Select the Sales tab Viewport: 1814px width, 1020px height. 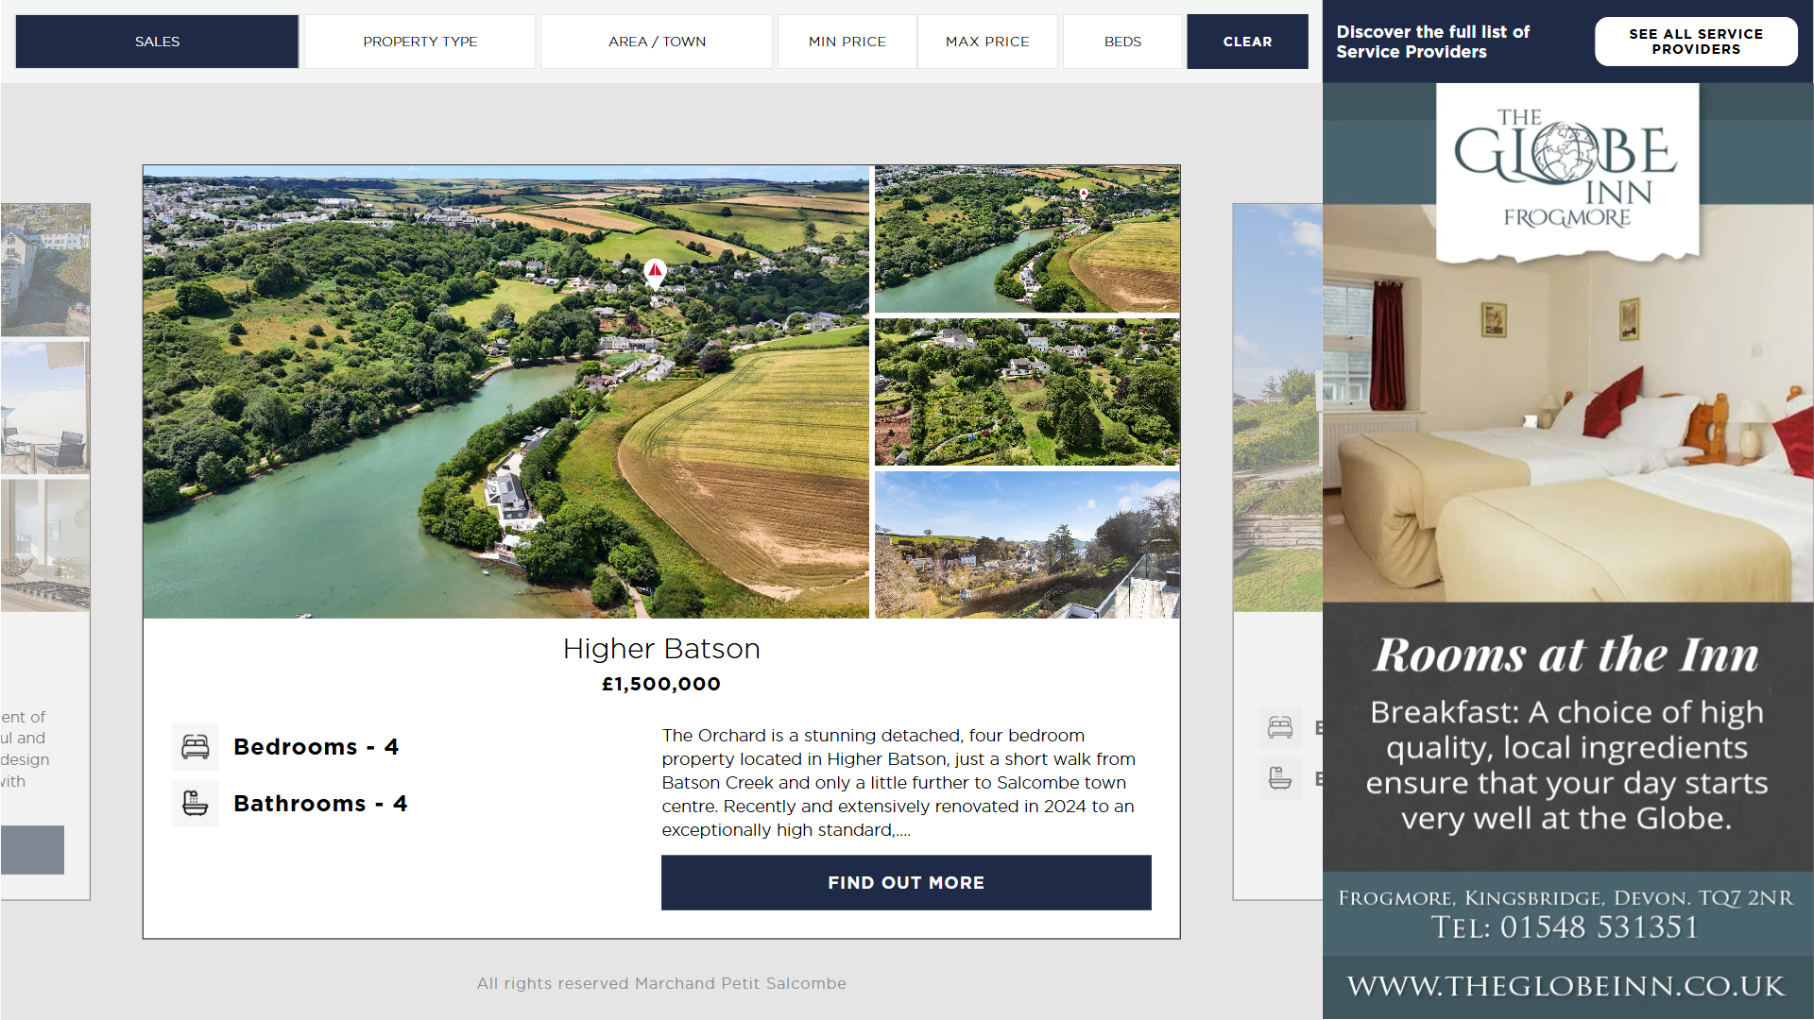157,42
